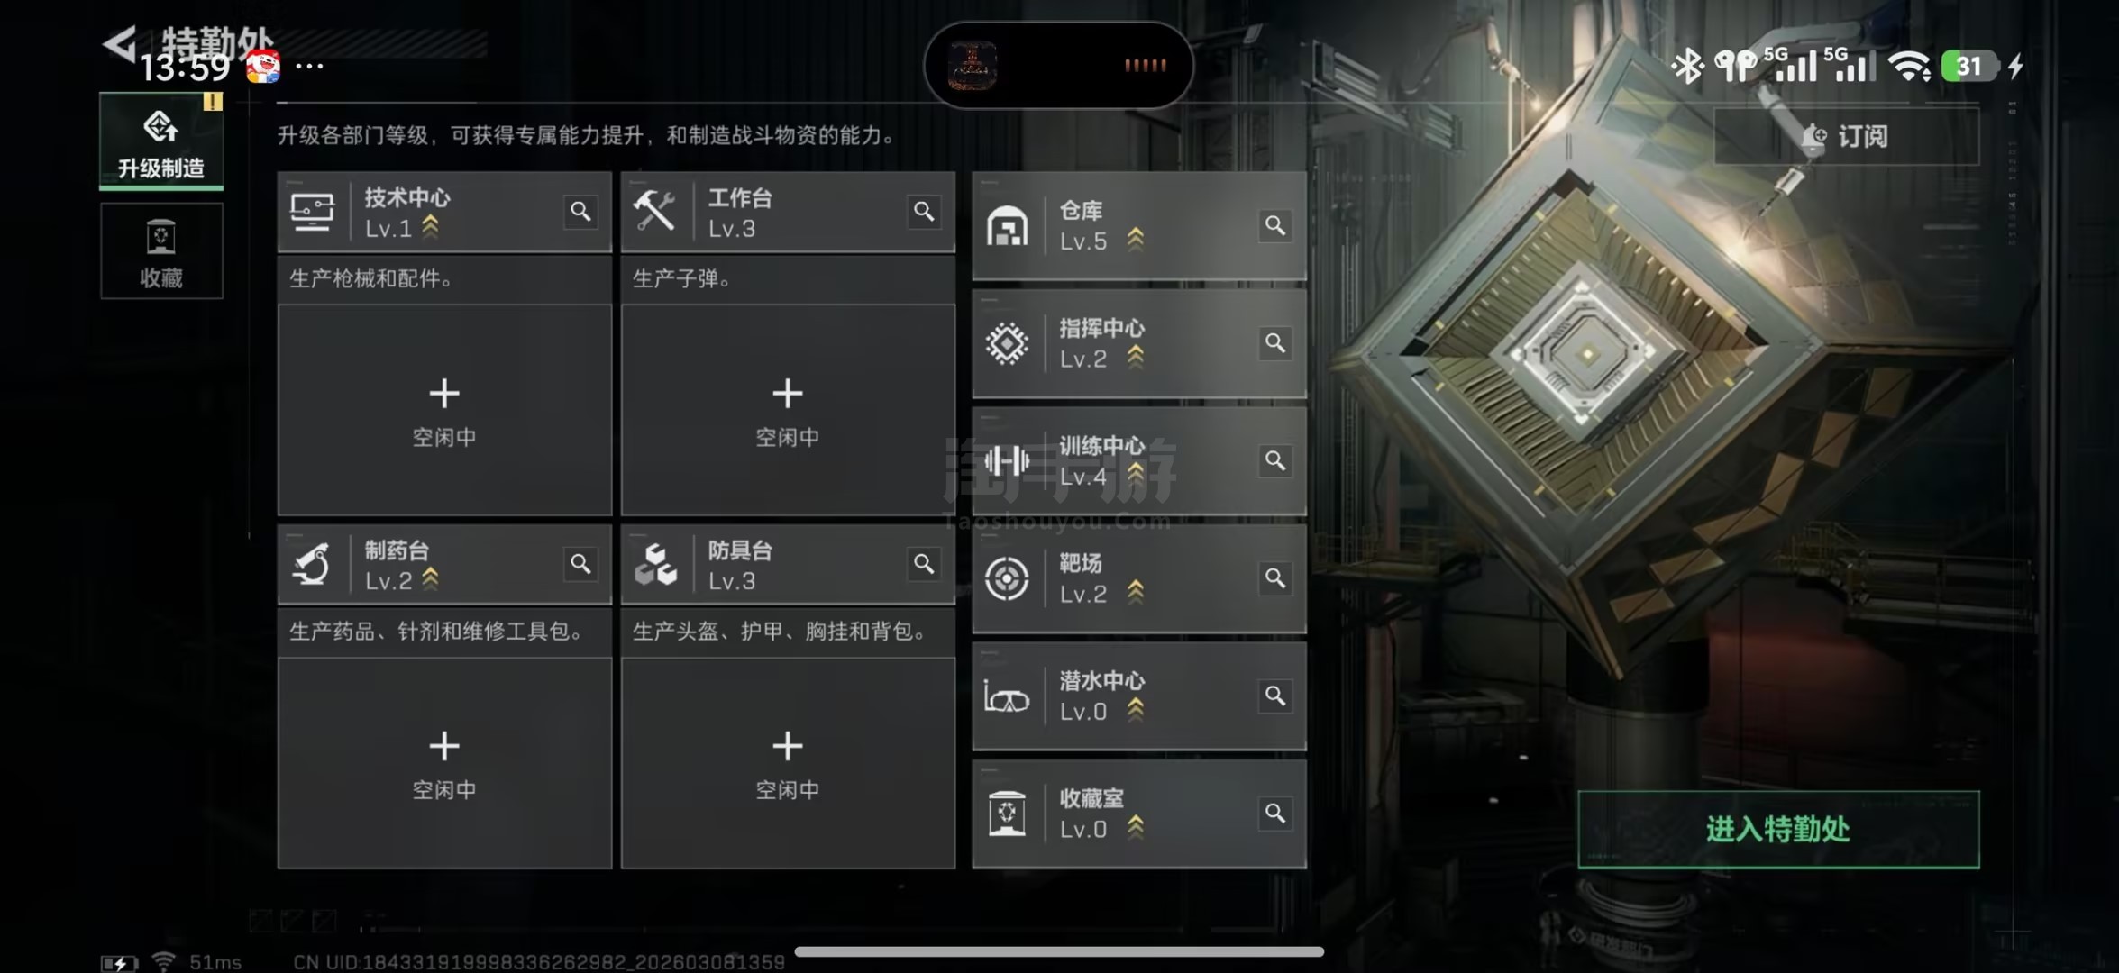Open the 指挥中心 Lv.2 department card
The width and height of the screenshot is (2119, 973).
1139,343
